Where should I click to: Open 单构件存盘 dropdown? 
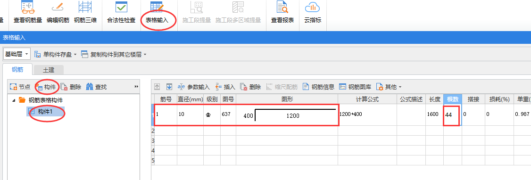click(56, 54)
